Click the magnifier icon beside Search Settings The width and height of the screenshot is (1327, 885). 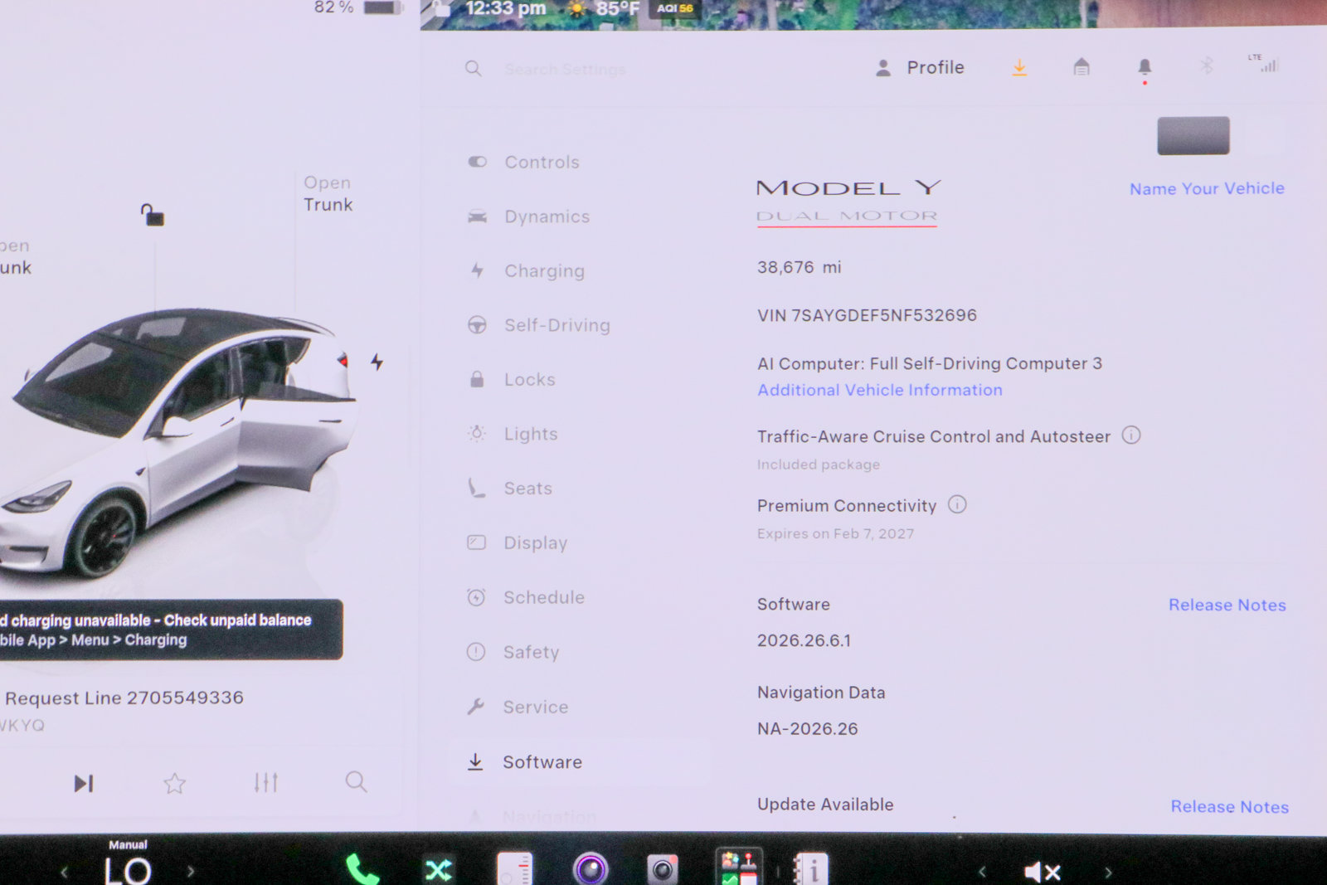click(x=474, y=69)
